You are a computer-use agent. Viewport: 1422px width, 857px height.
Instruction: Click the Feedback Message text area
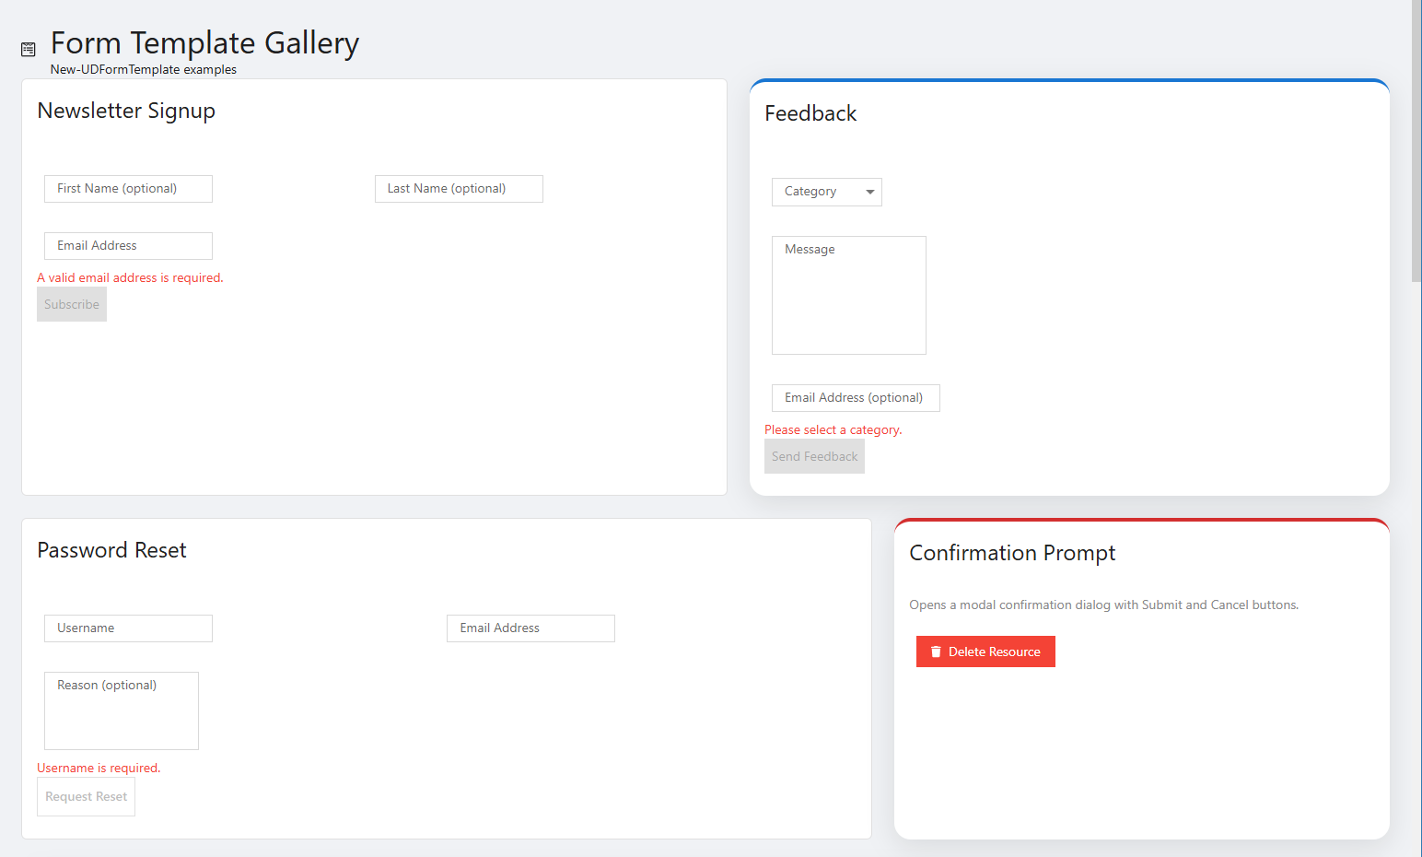849,295
